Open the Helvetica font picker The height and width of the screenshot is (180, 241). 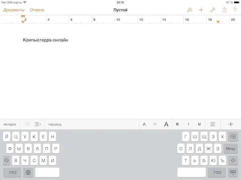tap(92, 124)
